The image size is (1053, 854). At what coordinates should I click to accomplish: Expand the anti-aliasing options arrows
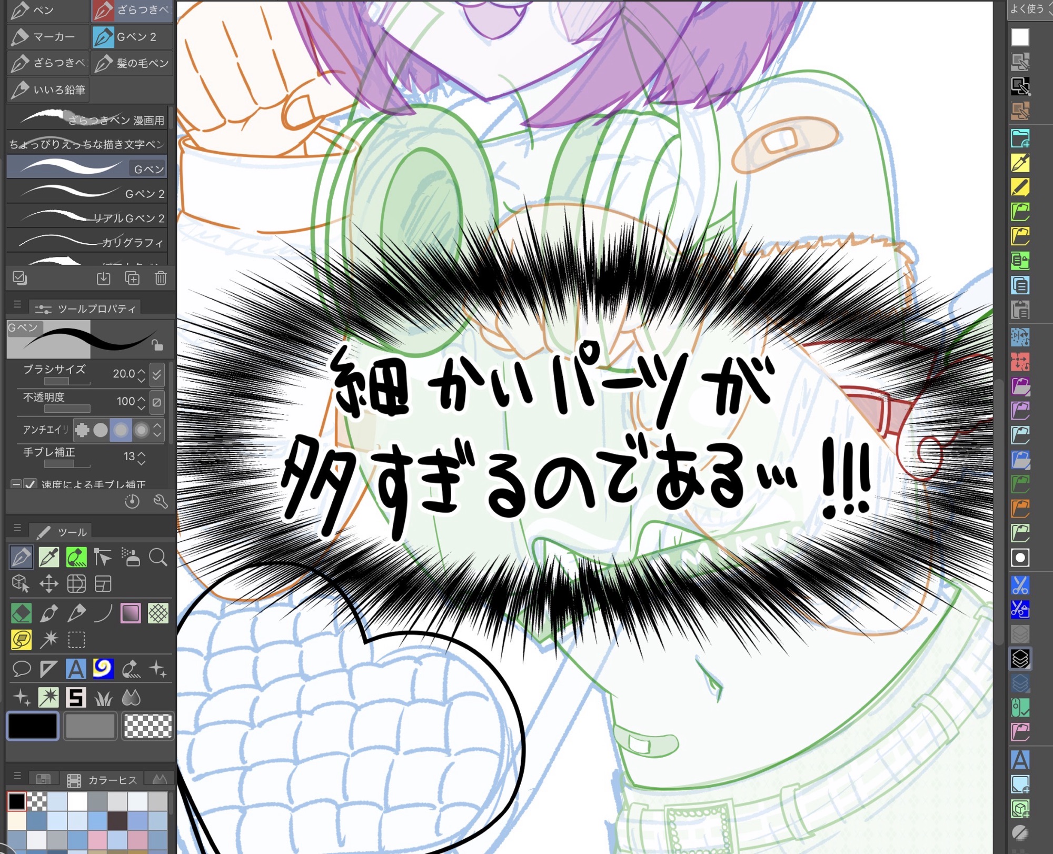click(x=157, y=430)
